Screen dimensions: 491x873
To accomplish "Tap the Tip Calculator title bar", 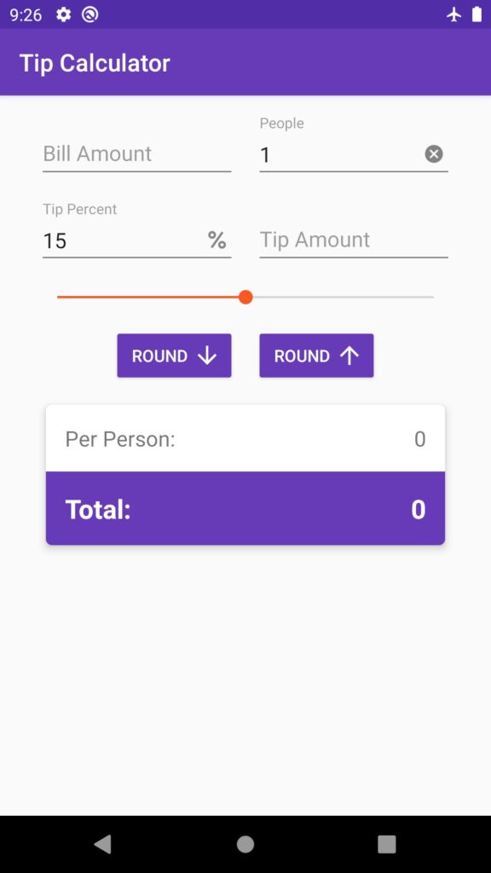I will tap(95, 62).
